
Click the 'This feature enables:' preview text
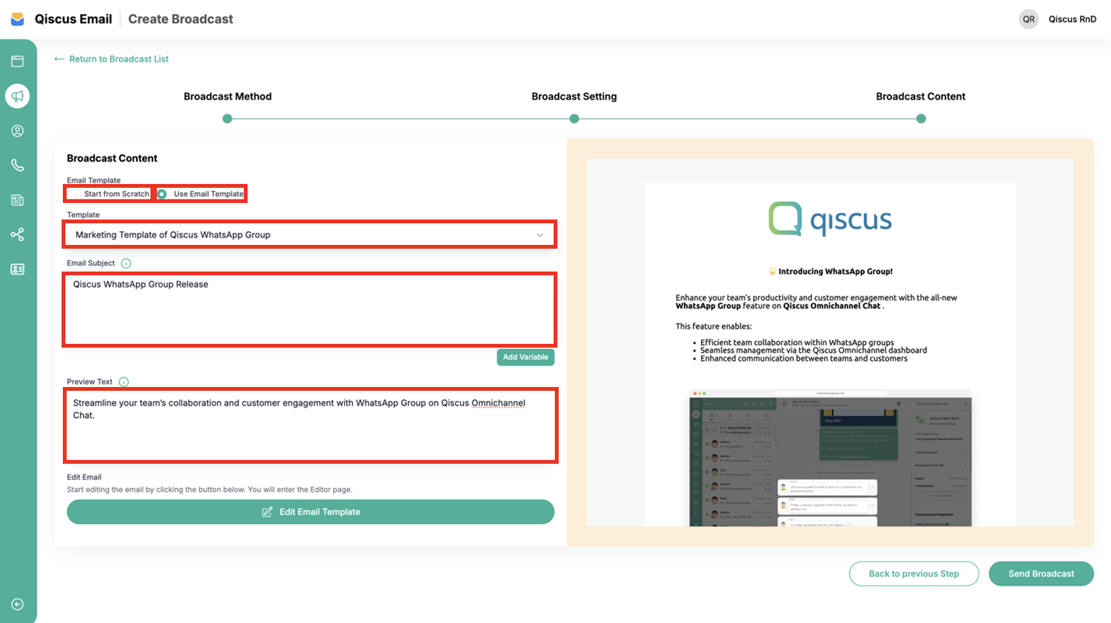[x=714, y=326]
